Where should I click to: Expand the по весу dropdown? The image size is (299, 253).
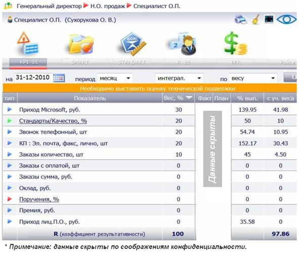click(253, 78)
